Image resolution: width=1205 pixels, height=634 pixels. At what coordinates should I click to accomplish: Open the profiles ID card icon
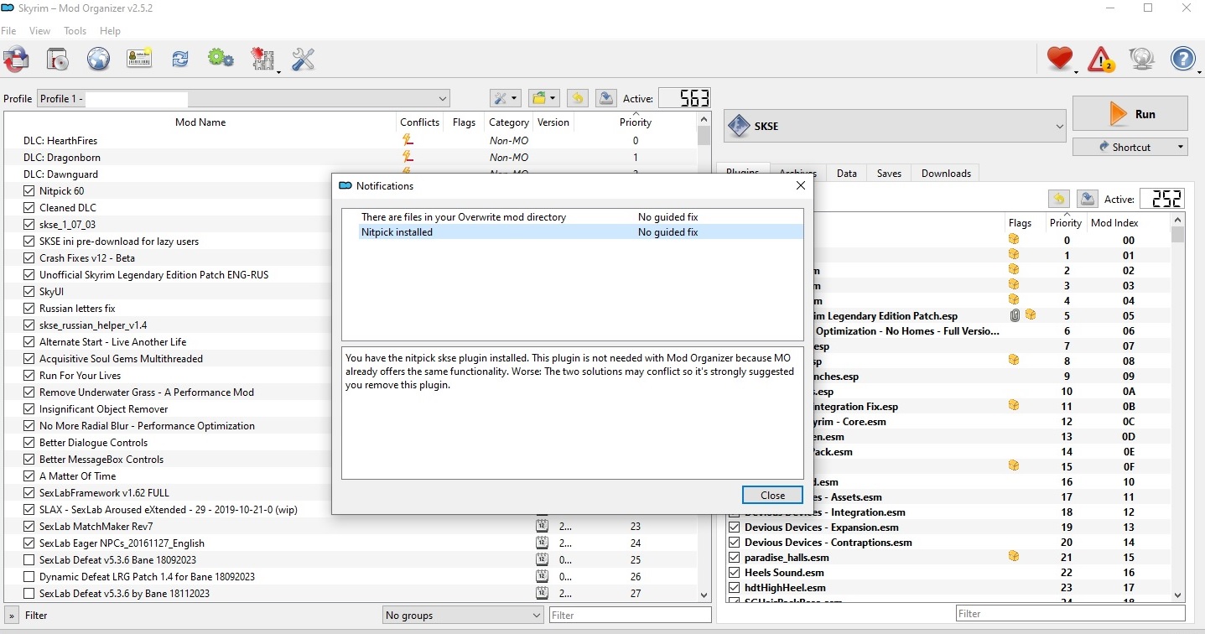point(139,60)
